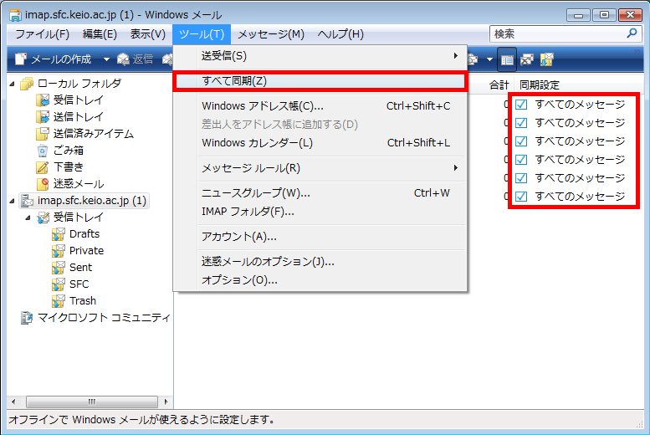Click the magnifier icon in the search box
Viewport: 650px width, 435px height.
click(x=632, y=34)
